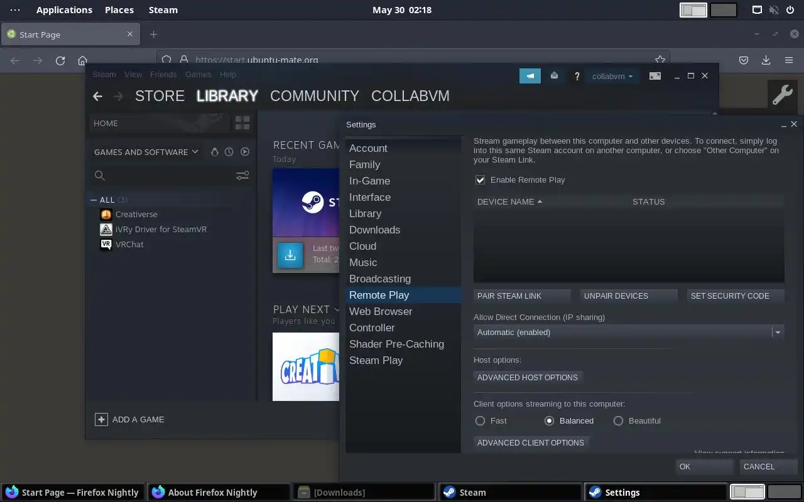The image size is (804, 502).
Task: Click the VRChat game icon
Action: click(x=106, y=244)
